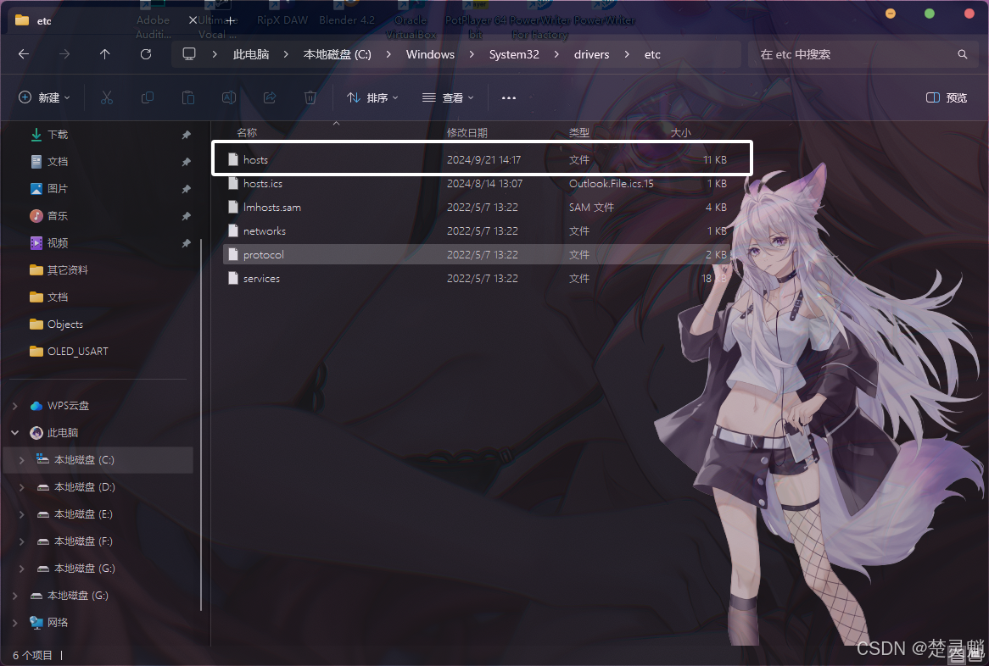Unpin 音乐 using its pin icon

[186, 216]
